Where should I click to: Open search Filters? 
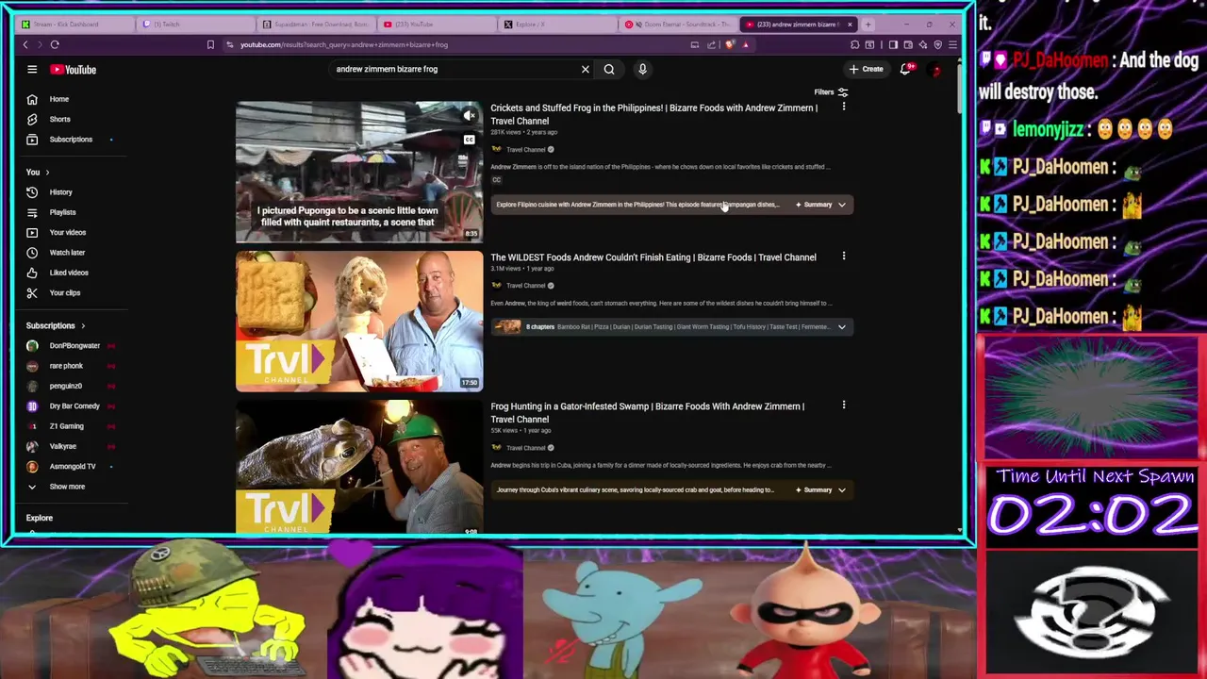pos(831,92)
